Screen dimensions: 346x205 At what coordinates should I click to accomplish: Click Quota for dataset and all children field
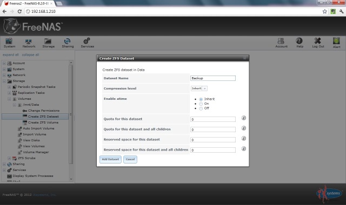(x=213, y=129)
